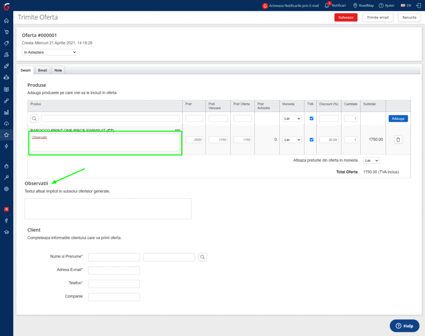Delete the BAROCCO swimsuit row with trash icon
The image size is (425, 336).
398,139
